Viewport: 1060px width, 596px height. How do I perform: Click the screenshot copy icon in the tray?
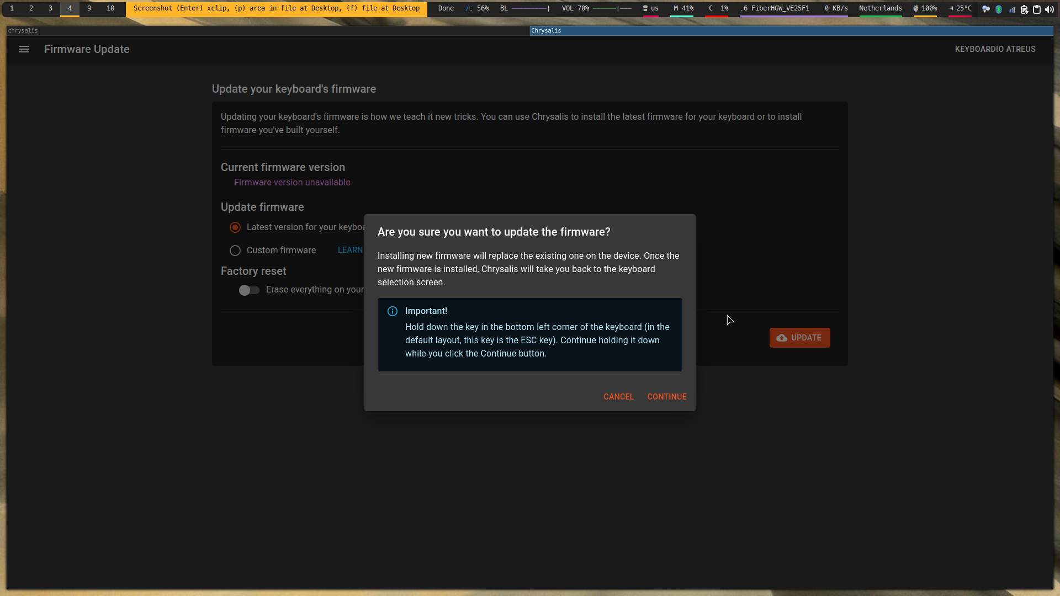[1025, 9]
